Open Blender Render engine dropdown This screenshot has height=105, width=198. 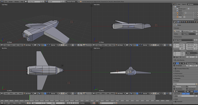[72, 2]
